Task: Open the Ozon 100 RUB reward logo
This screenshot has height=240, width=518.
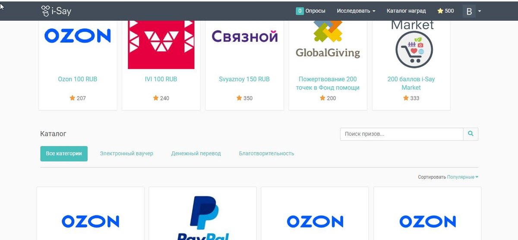Action: pyautogui.click(x=78, y=36)
